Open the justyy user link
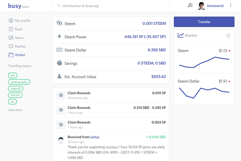The image size is (241, 161). [95, 137]
